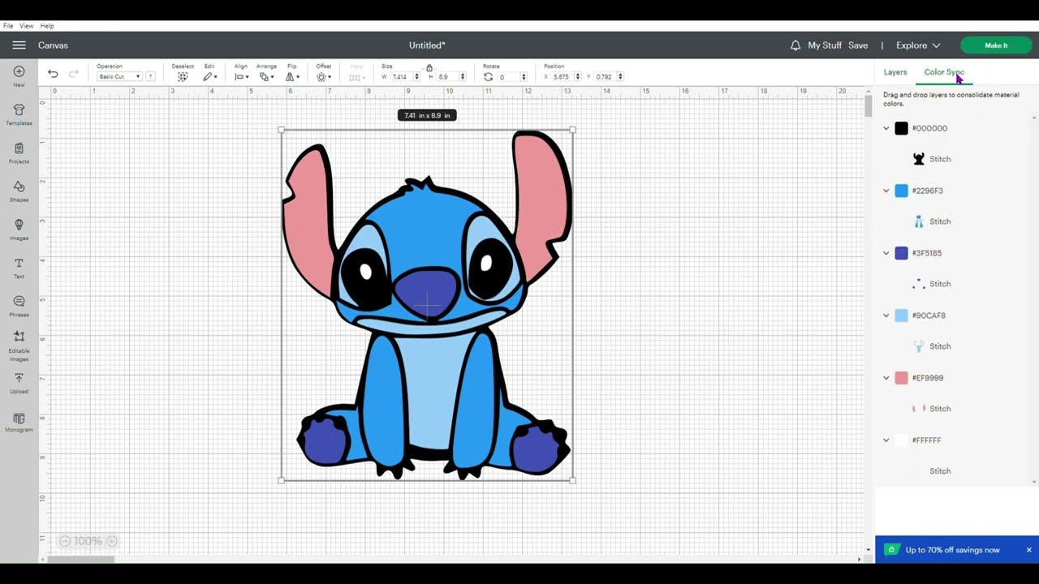Collapse the #FFFFFF color group

[886, 440]
